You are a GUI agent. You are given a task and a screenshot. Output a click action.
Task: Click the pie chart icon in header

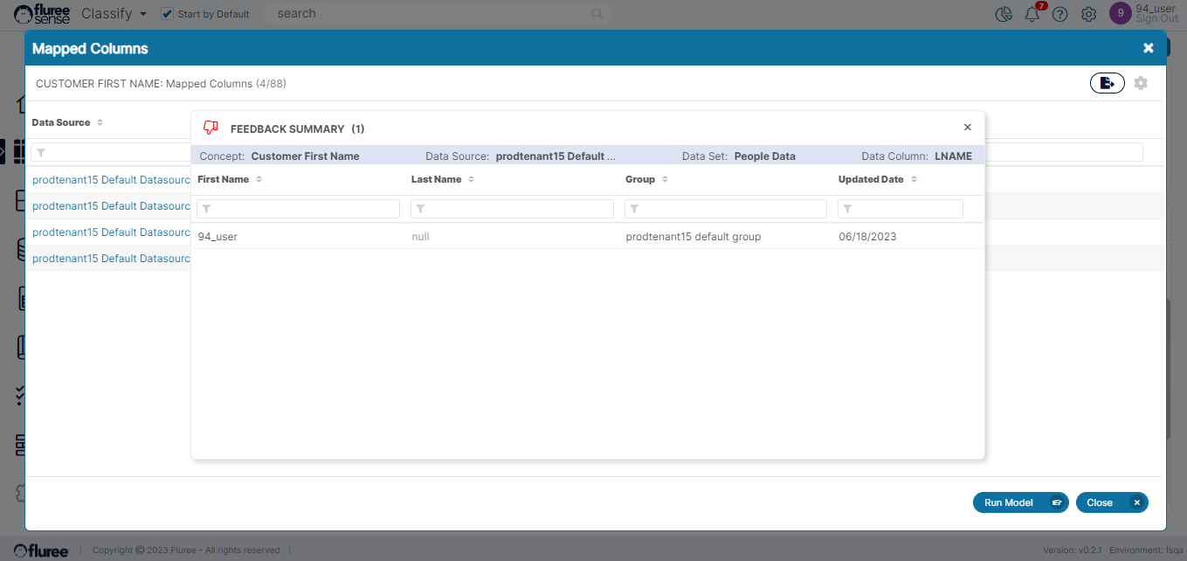coord(1004,14)
